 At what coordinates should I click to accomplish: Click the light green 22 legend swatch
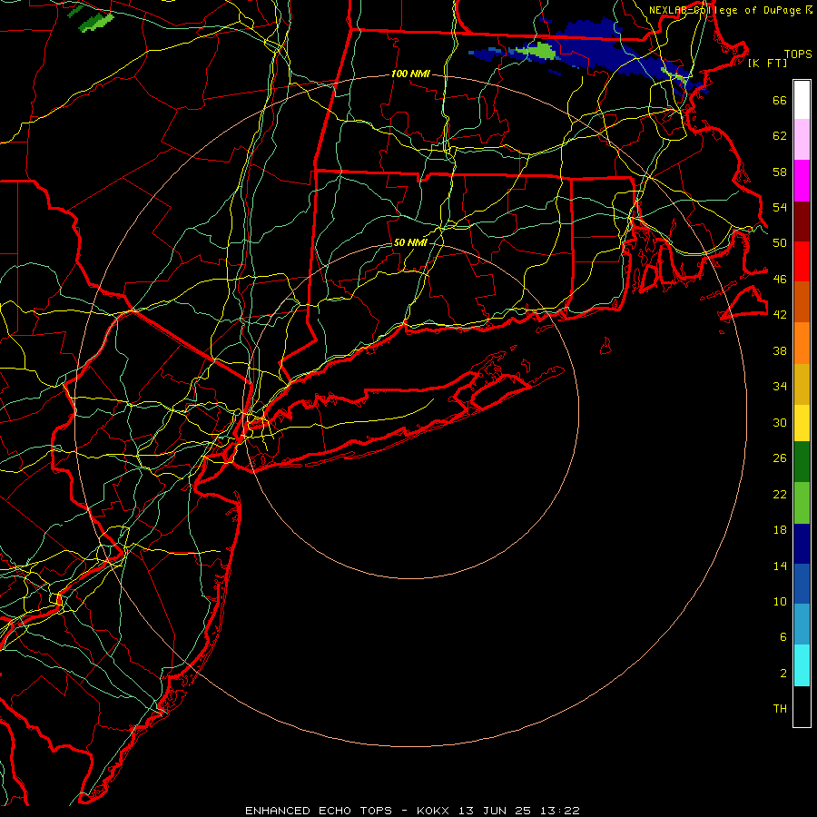[802, 503]
